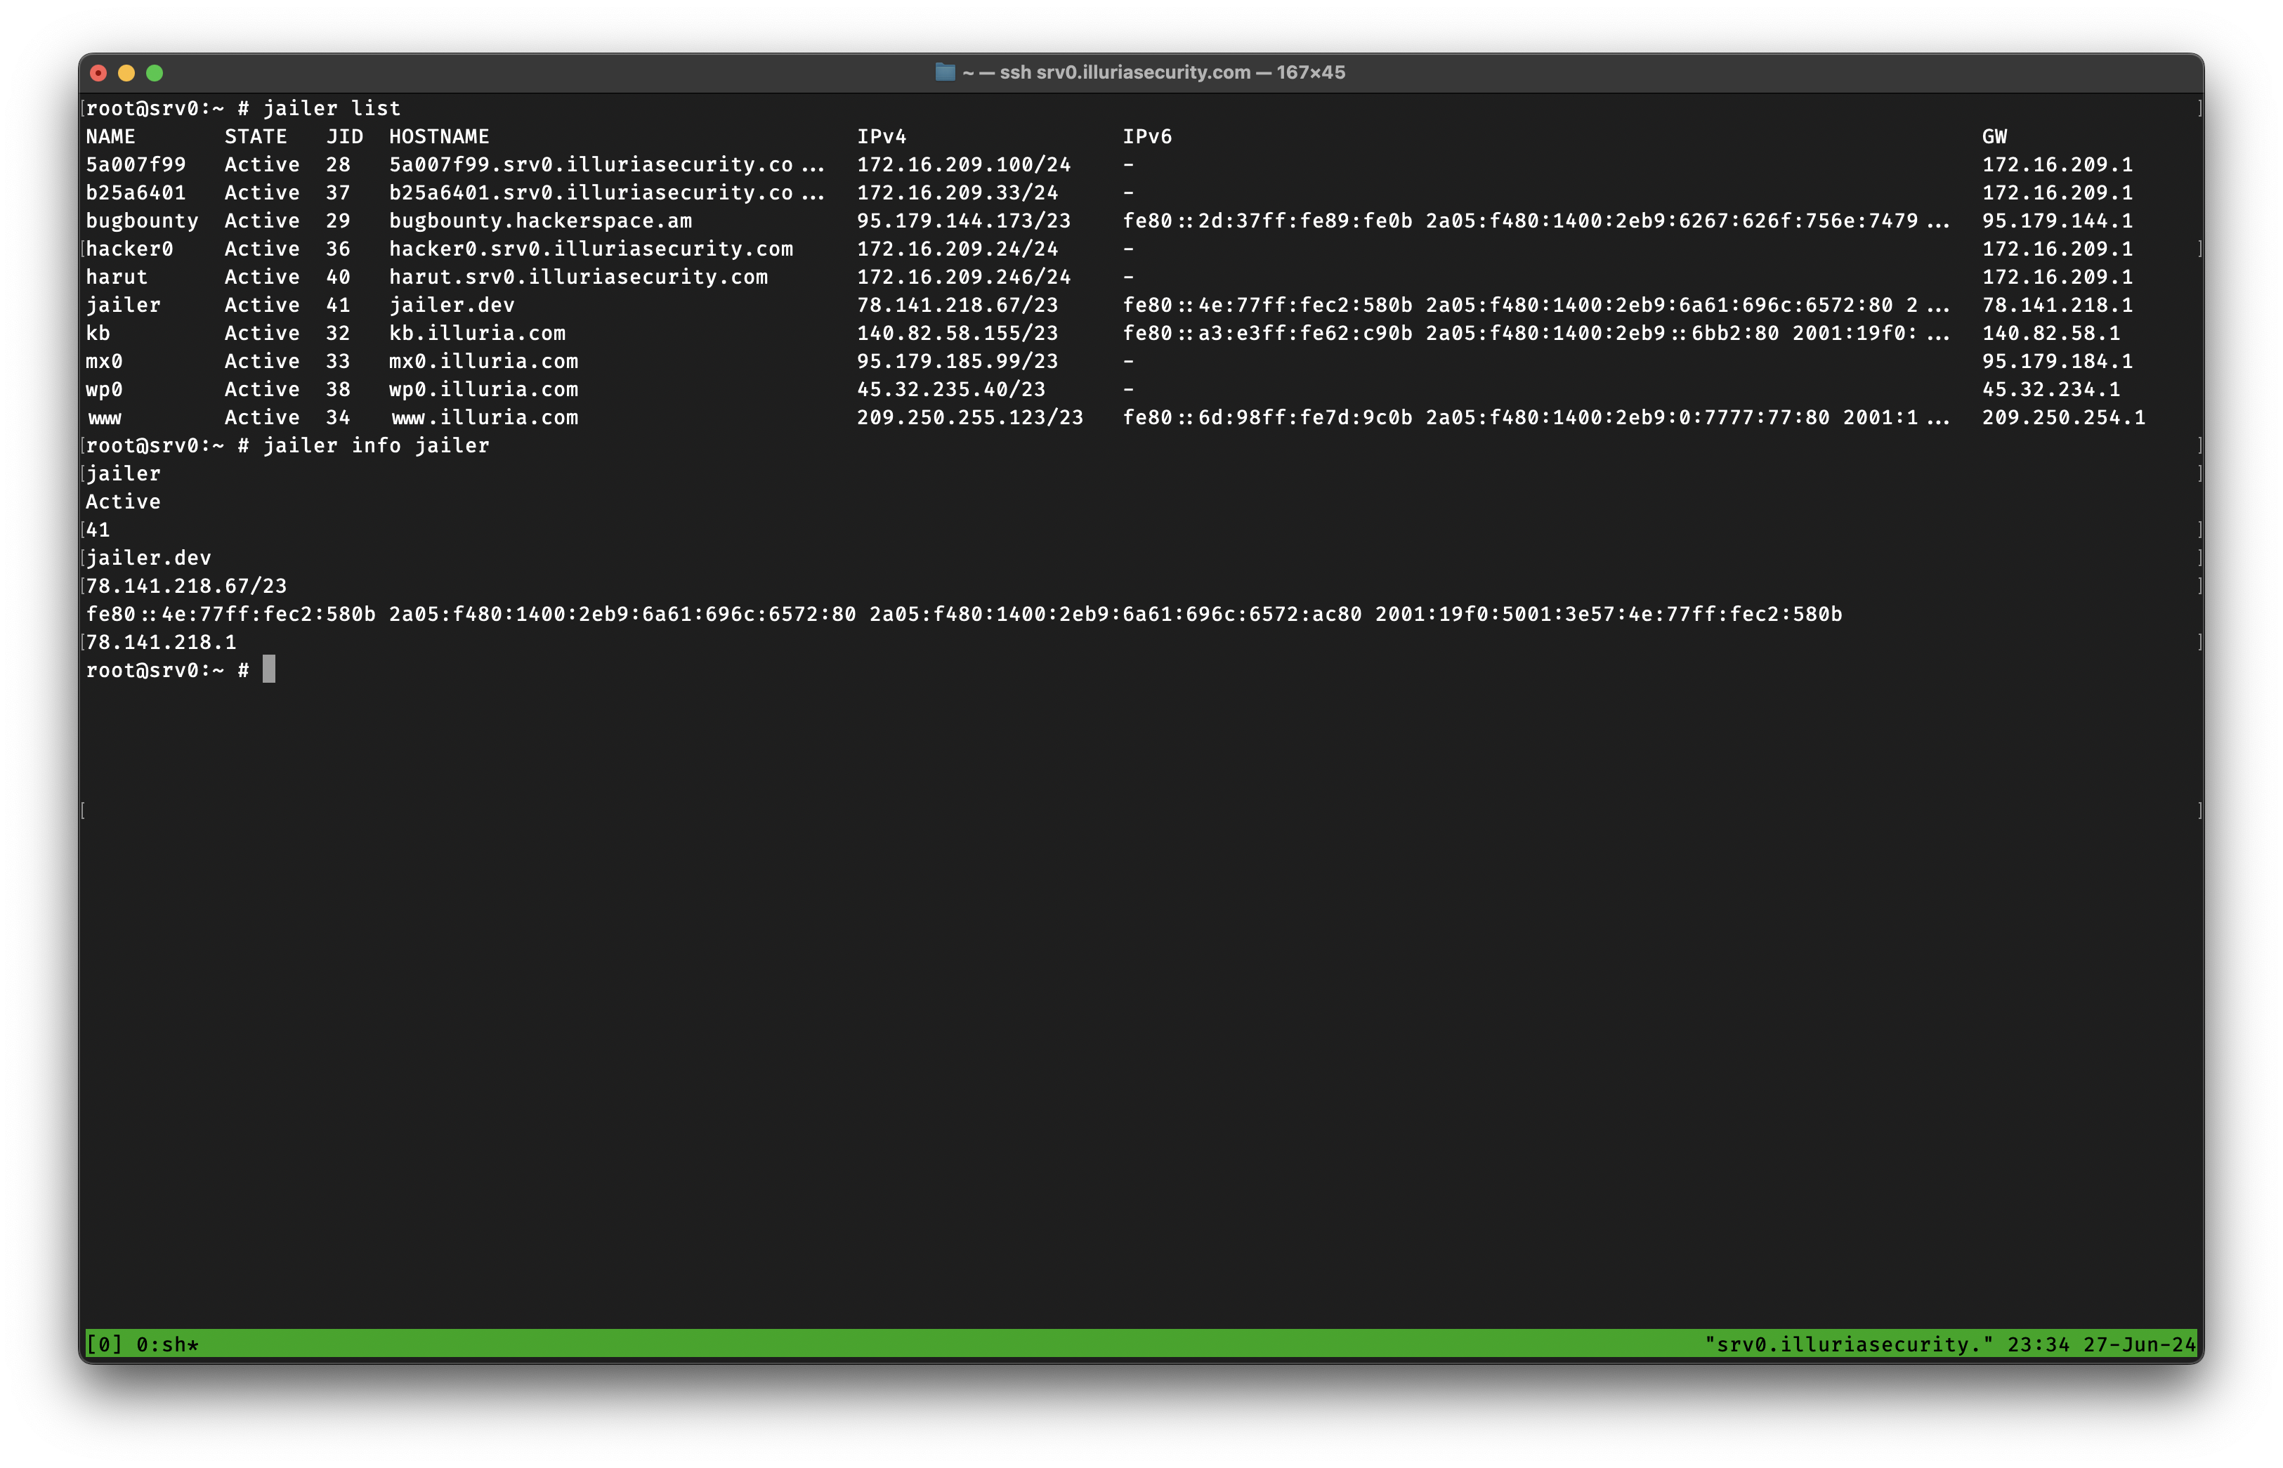Click the status bar hostname "srv0.illuriasecurity."
The height and width of the screenshot is (1468, 2283).
point(1848,1344)
